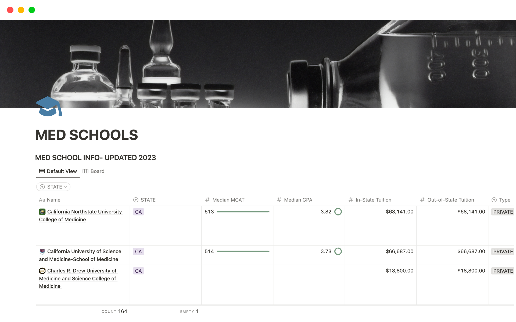The width and height of the screenshot is (516, 322).
Task: Click the # icon in the Median GPA header
Action: tap(279, 200)
